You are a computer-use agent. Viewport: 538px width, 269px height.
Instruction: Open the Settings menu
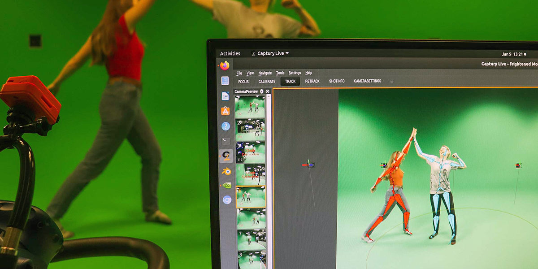point(295,73)
